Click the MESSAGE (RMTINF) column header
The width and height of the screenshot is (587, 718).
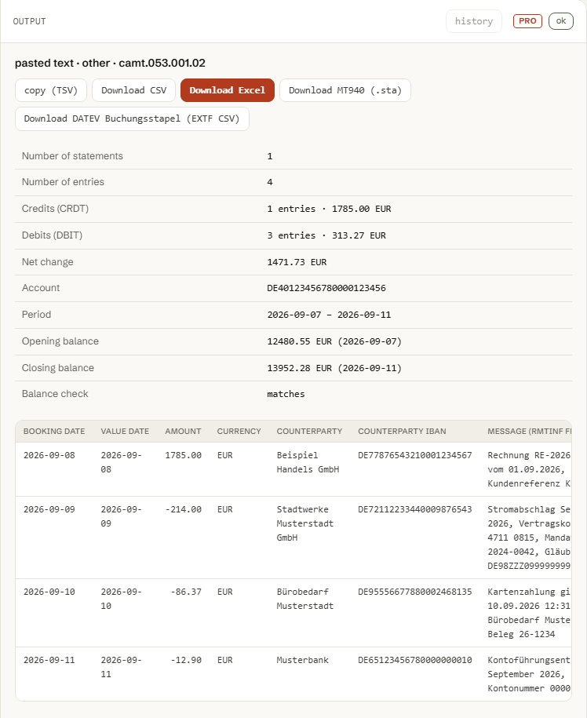click(529, 431)
